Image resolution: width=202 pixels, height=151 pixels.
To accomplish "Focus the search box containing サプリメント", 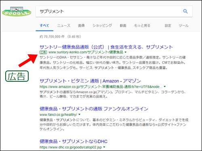I will pyautogui.click(x=114, y=11).
